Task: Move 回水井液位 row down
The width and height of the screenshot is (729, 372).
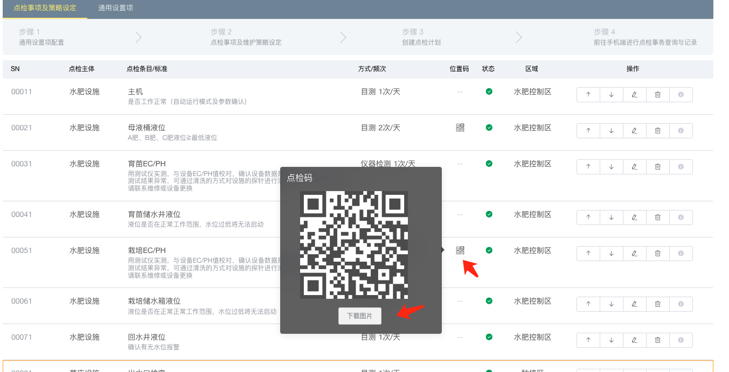Action: (612, 340)
